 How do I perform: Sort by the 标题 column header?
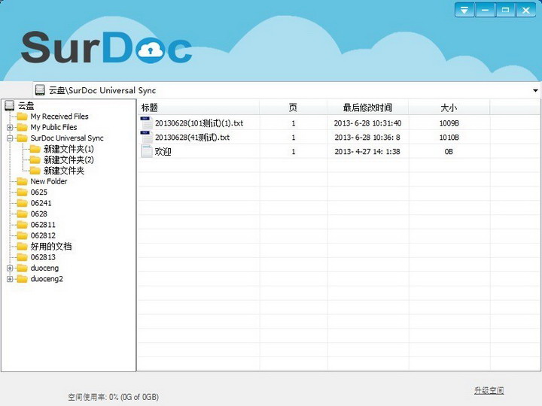click(x=198, y=108)
